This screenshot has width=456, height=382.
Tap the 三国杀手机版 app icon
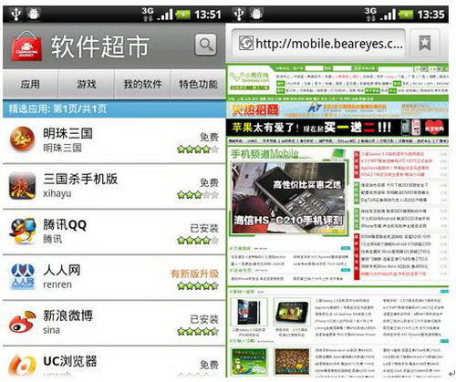click(22, 185)
